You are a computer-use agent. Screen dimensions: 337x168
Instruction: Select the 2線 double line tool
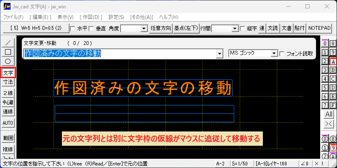[x=8, y=93]
